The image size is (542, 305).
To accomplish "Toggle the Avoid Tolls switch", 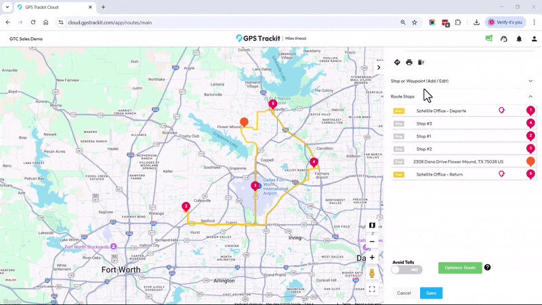I will point(407,269).
